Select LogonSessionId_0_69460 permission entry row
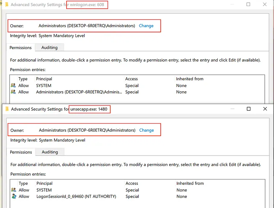The width and height of the screenshot is (274, 208). click(76, 197)
